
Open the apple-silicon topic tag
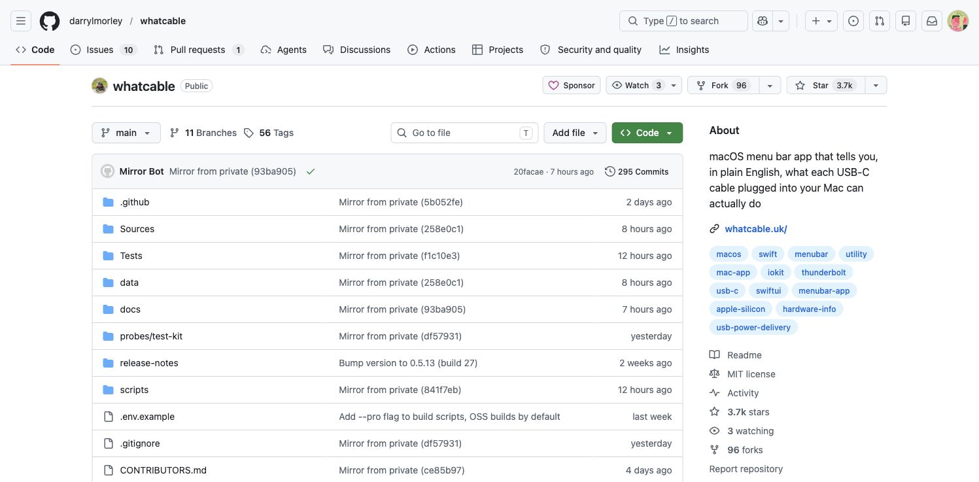tap(741, 309)
